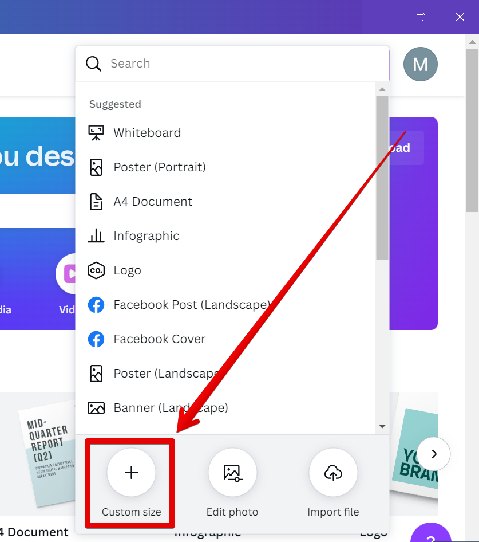Click suggestion list scroll down arrow
Screen dimensions: 479x542
[x=382, y=426]
